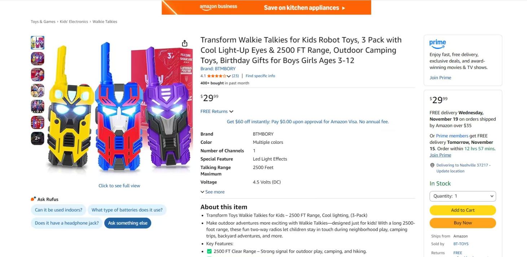This screenshot has width=527, height=257.
Task: Open the Brand: BTMBORY link
Action: coord(218,68)
